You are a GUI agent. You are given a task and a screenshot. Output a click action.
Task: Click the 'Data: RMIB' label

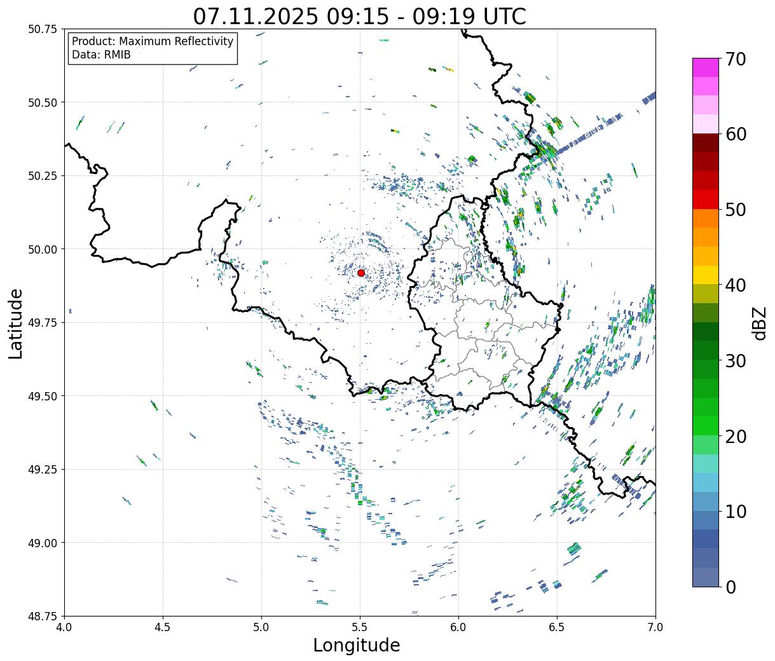click(101, 55)
